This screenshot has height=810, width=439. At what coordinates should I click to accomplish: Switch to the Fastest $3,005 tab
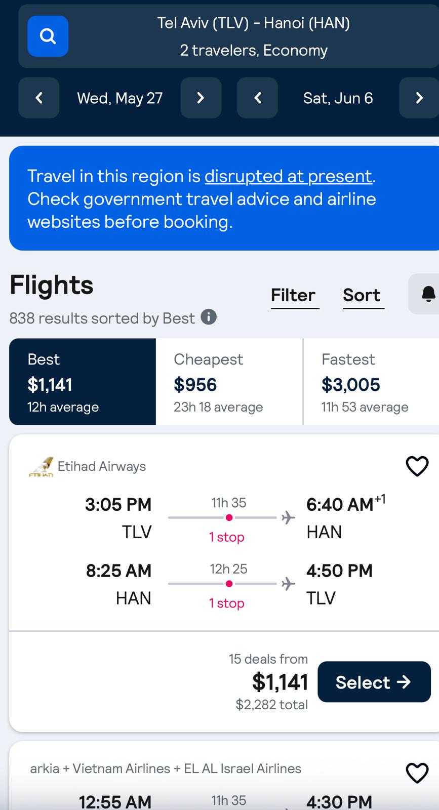click(x=372, y=382)
